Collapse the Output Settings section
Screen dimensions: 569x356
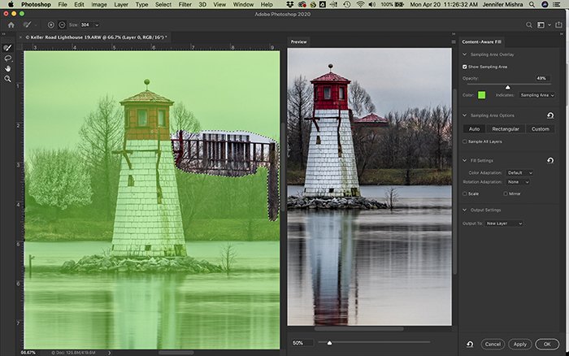point(464,211)
